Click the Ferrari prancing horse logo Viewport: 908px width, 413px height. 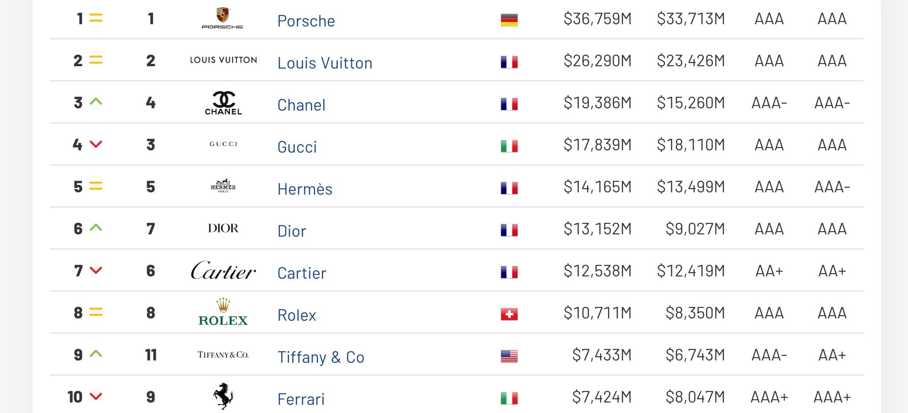223,396
